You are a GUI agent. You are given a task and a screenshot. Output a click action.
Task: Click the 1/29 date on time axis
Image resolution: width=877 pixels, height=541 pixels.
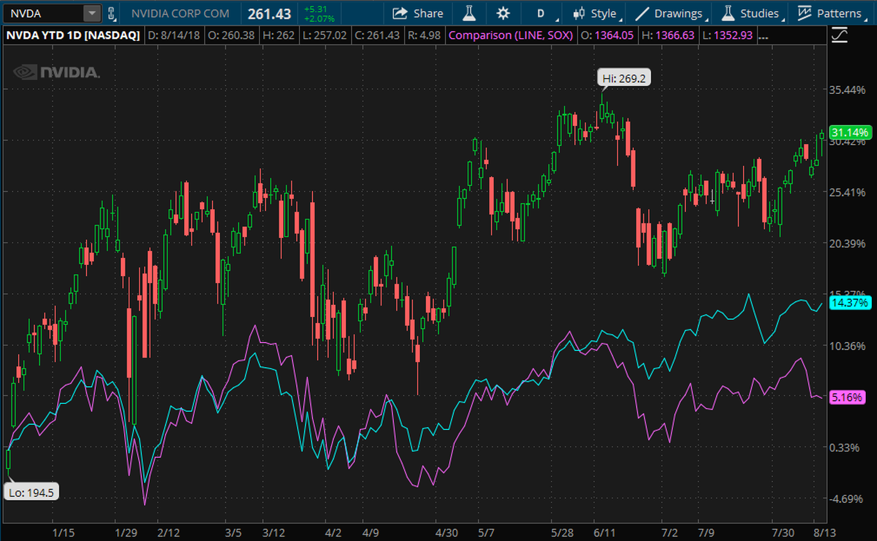pyautogui.click(x=127, y=532)
